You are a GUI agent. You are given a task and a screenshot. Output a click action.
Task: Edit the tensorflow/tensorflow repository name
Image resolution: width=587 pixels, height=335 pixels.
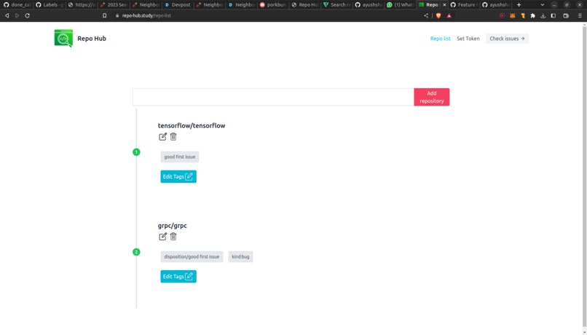[x=162, y=137]
